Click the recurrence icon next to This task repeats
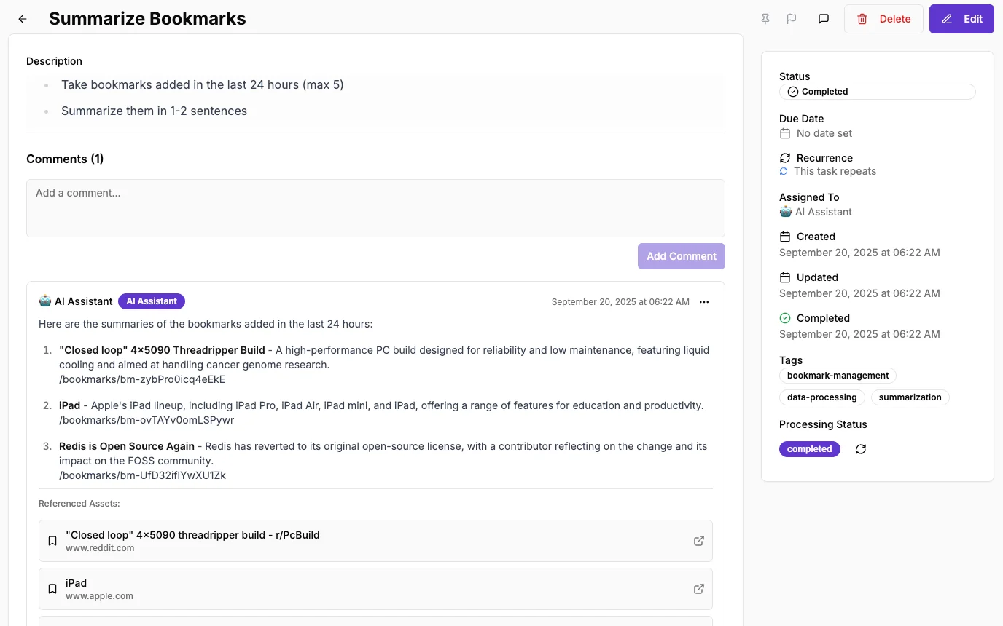The width and height of the screenshot is (1003, 626). point(784,171)
